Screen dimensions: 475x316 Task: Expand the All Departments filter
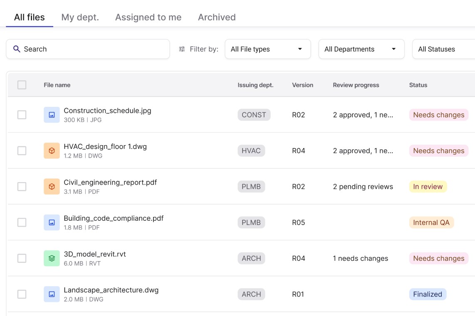361,49
